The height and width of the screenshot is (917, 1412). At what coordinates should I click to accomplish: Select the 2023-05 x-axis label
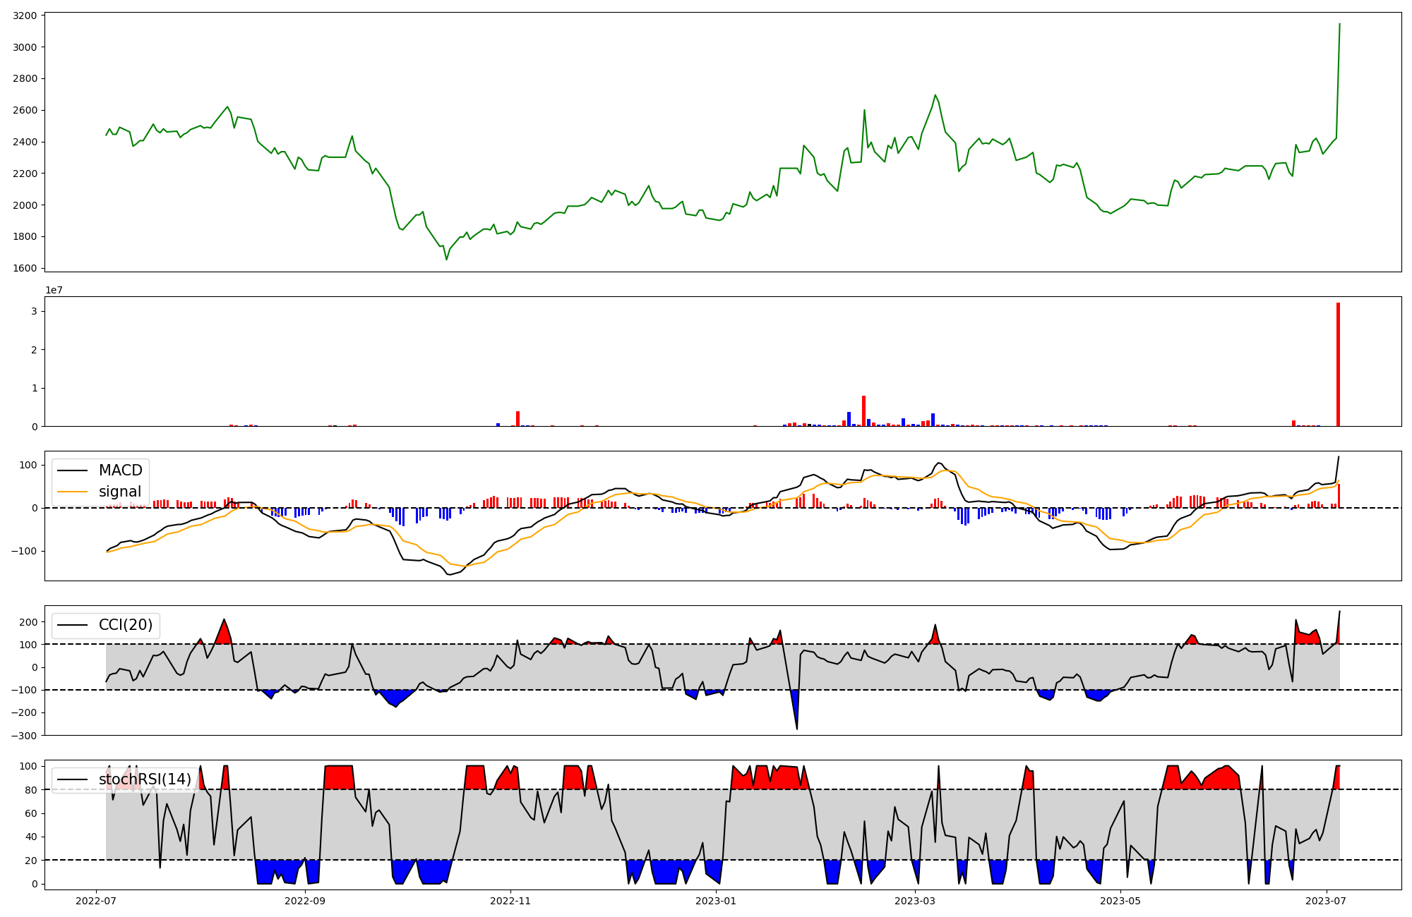coord(1120,901)
